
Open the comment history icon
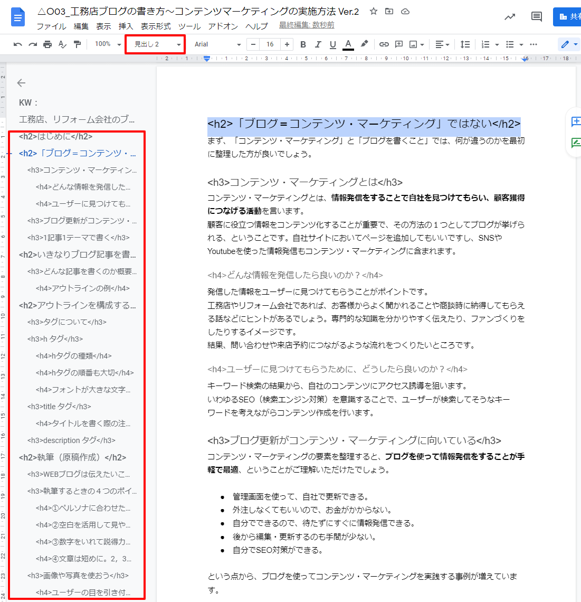coord(537,17)
